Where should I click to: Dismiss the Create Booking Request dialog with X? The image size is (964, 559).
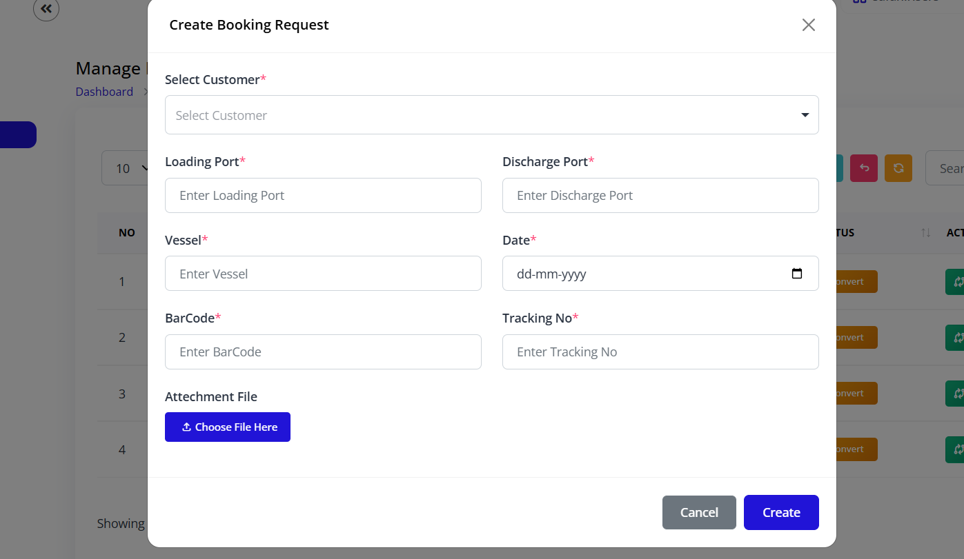point(808,24)
